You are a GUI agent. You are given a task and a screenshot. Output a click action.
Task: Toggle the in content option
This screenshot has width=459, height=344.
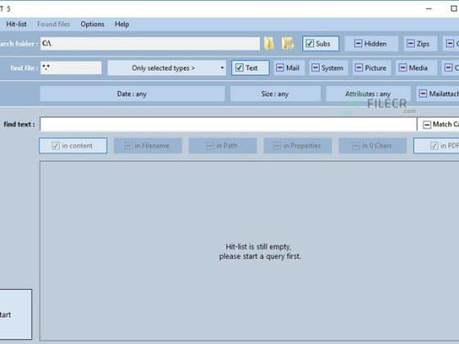coord(73,146)
